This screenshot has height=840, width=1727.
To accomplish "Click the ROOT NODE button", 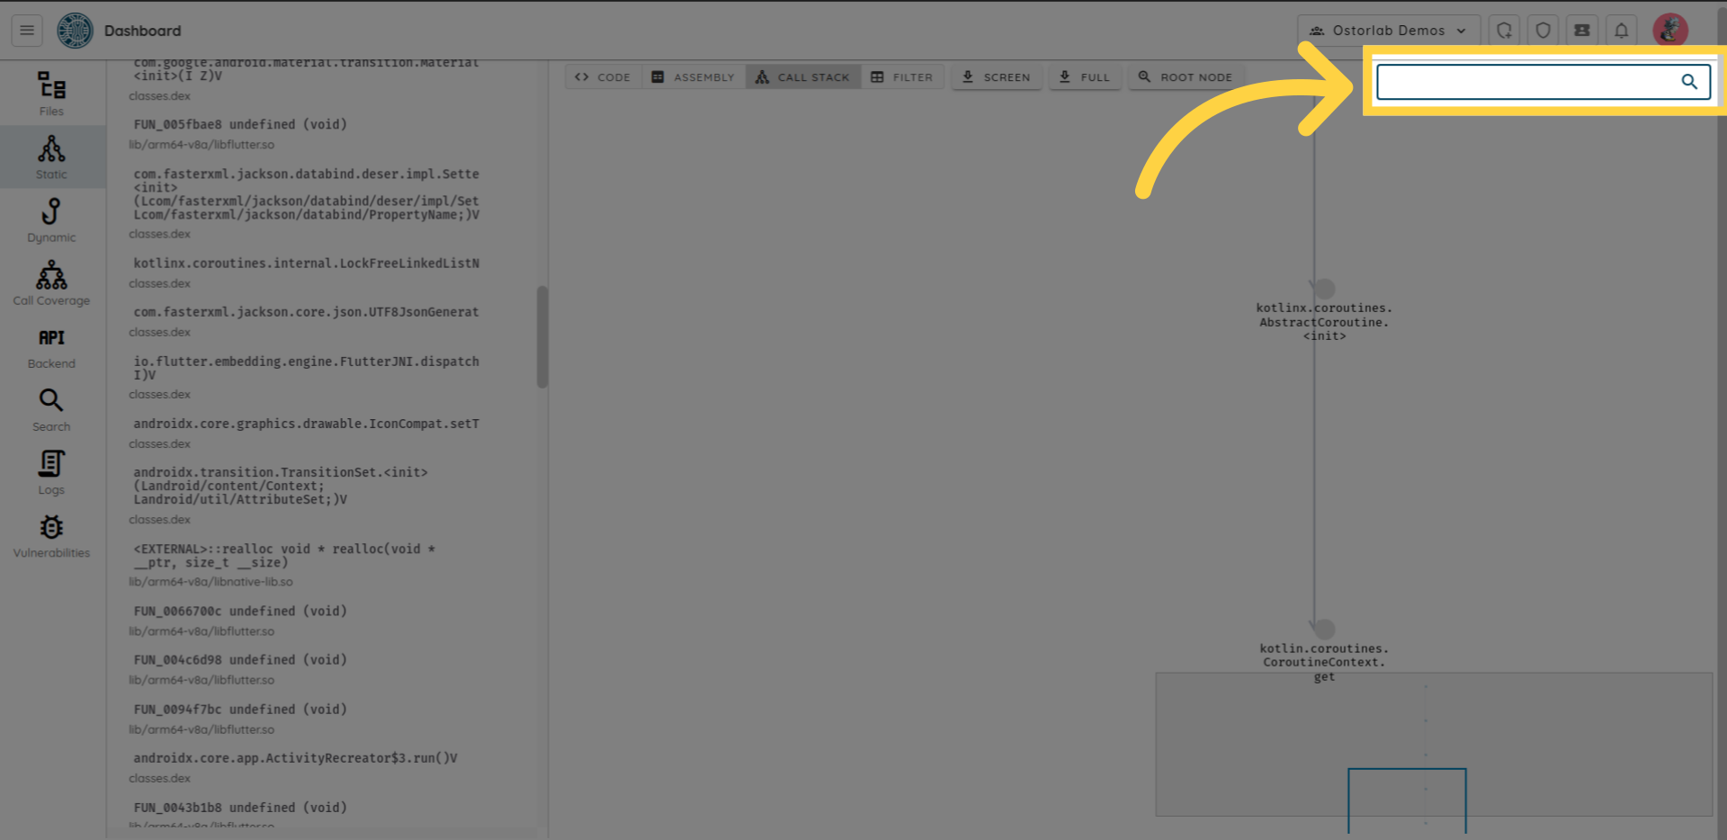I will tap(1186, 77).
